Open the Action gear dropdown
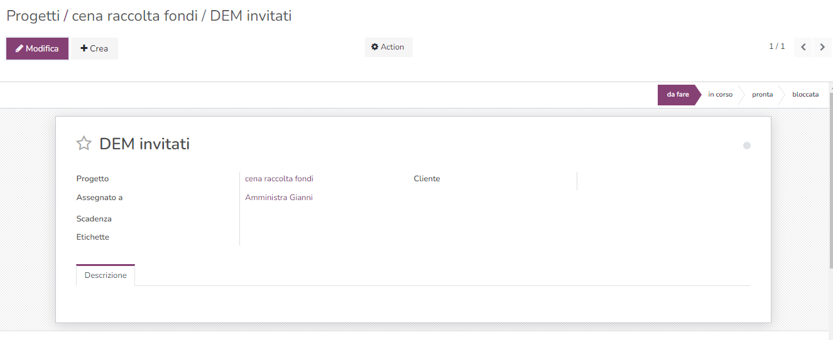The image size is (833, 340). tap(388, 47)
